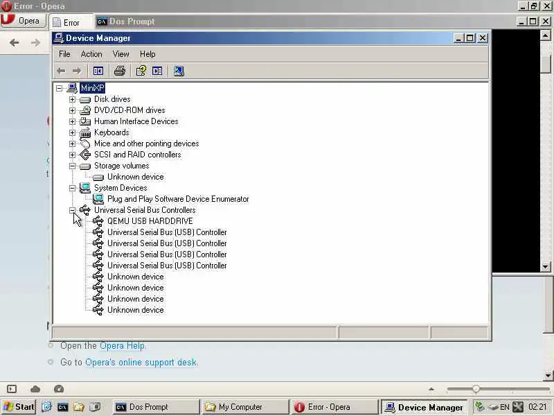
Task: Click the folder quick launch icon
Action: coord(78,407)
